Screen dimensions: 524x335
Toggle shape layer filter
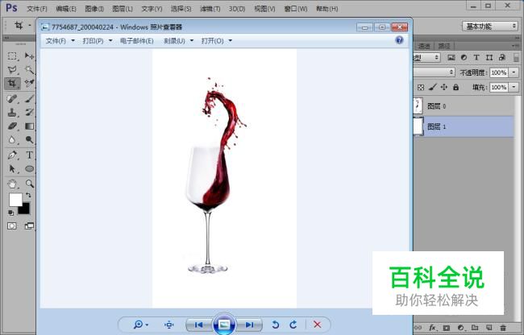[489, 57]
